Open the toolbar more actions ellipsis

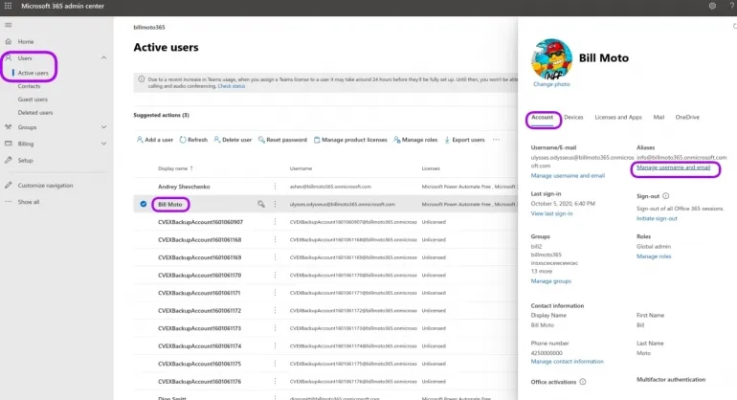(x=496, y=140)
